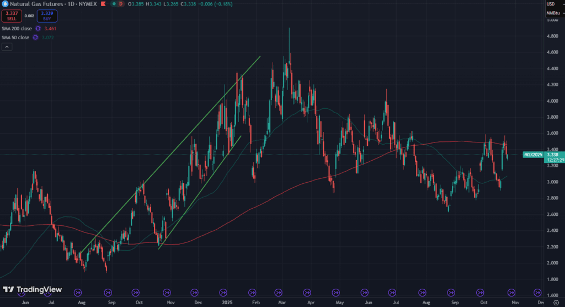Click the red flag icon beside NYMEX
The height and width of the screenshot is (307, 565).
click(102, 4)
